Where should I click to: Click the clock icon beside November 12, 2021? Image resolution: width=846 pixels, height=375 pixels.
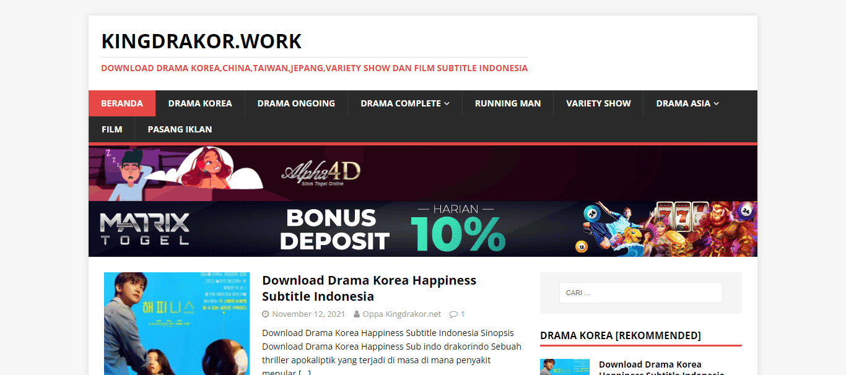click(x=266, y=314)
